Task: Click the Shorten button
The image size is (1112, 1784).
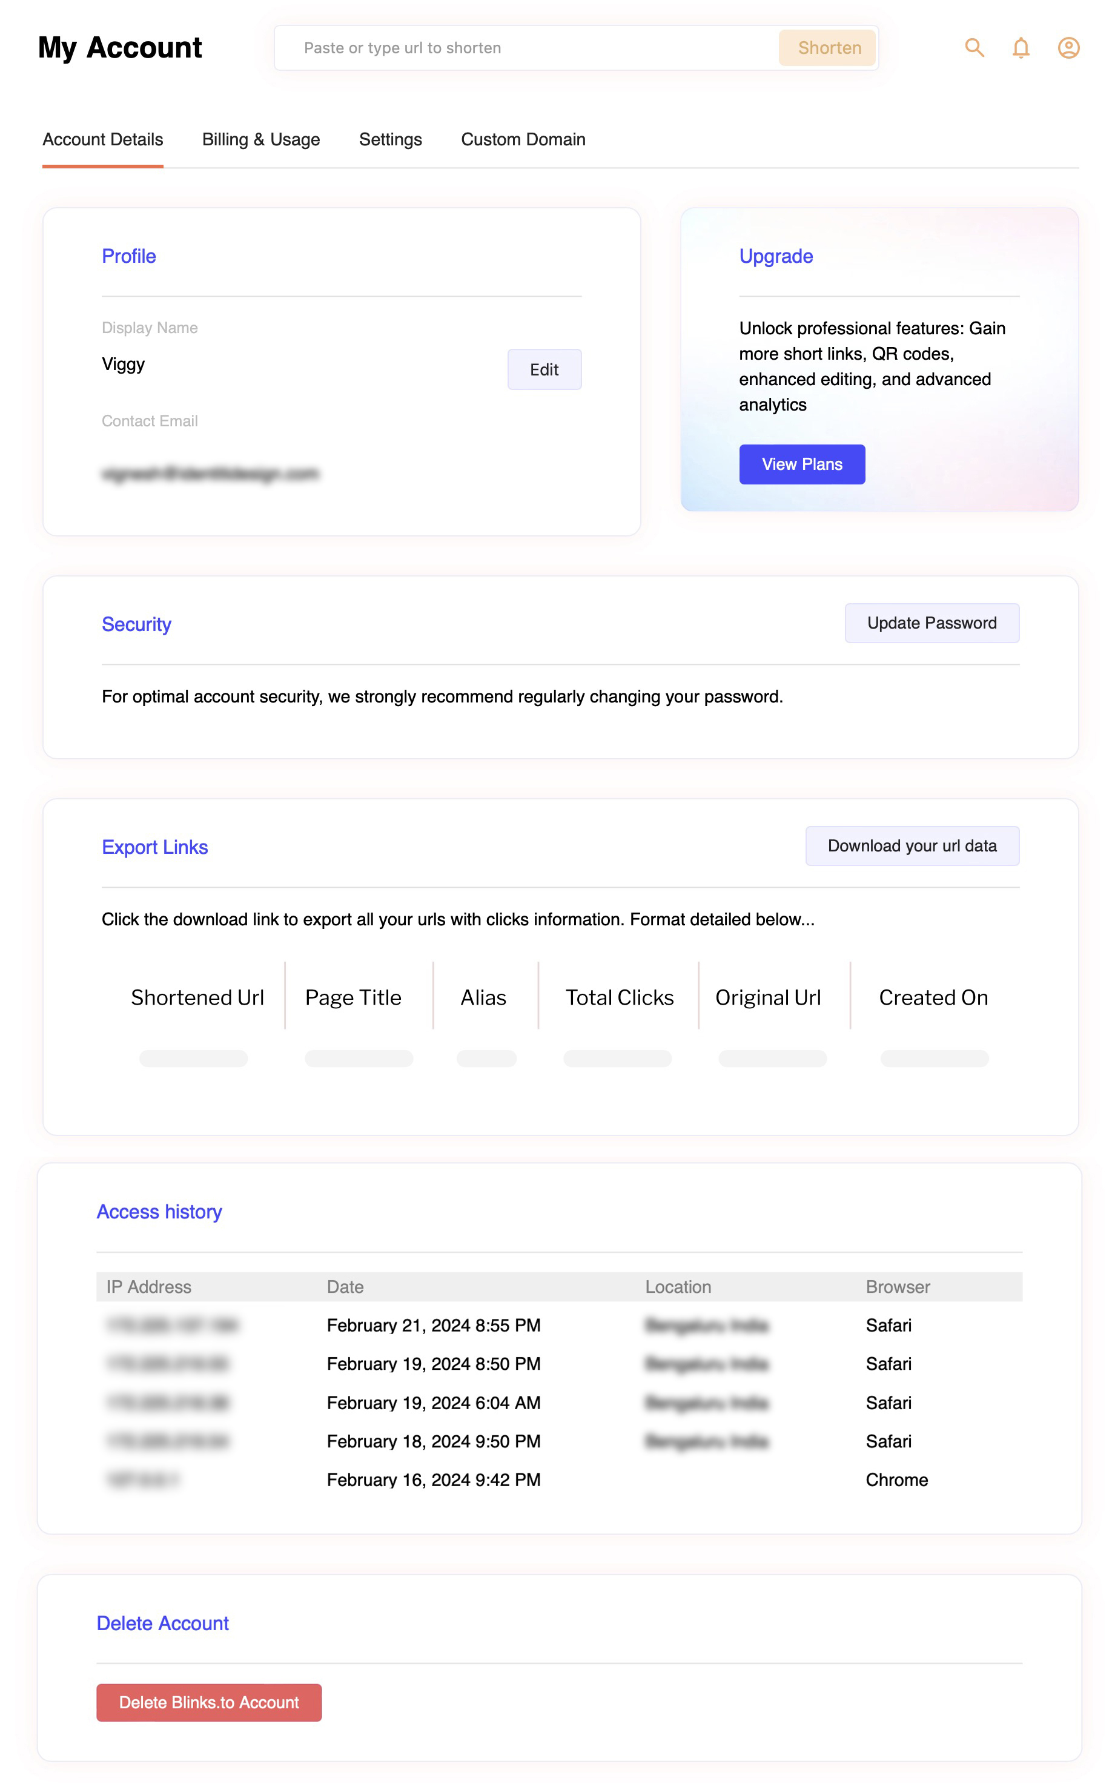Action: pyautogui.click(x=829, y=48)
